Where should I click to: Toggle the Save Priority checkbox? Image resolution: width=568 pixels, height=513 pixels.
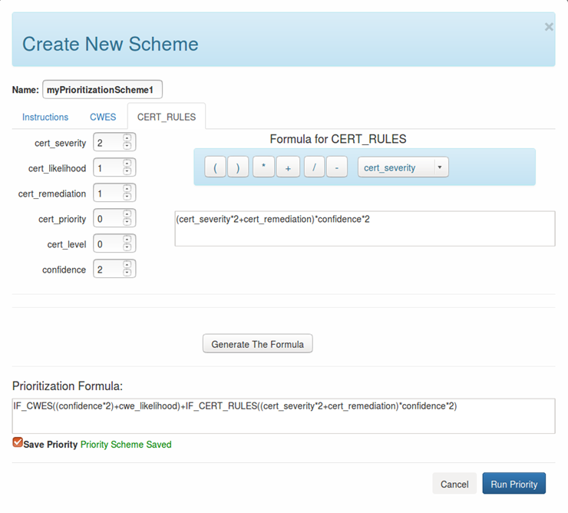click(x=18, y=443)
